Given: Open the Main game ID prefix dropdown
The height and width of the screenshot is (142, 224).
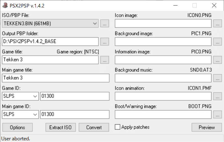Looking at the screenshot, I should point(35,114).
